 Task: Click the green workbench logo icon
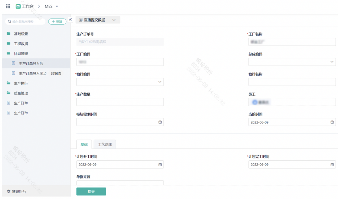(x=18, y=6)
